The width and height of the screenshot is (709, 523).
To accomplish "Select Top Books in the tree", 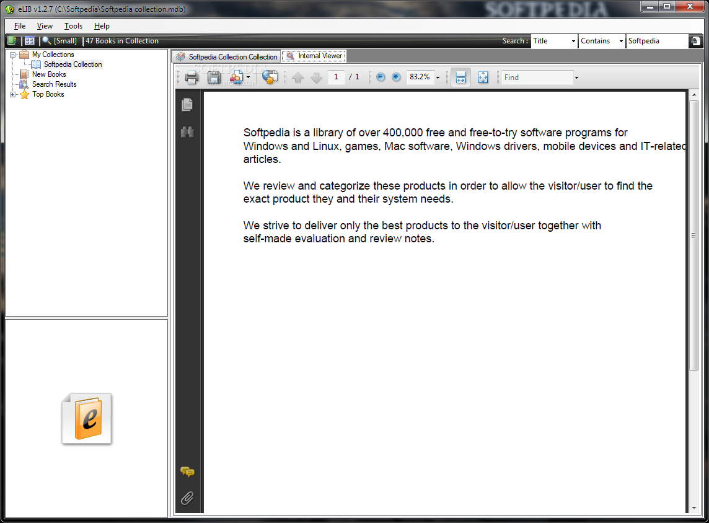I will tap(48, 94).
